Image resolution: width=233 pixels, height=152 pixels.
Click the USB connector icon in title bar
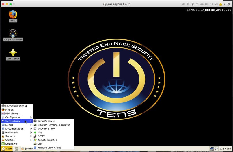(x=188, y=4)
